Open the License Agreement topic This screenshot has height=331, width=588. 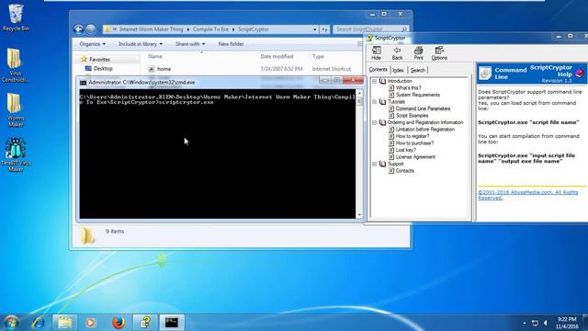[415, 157]
